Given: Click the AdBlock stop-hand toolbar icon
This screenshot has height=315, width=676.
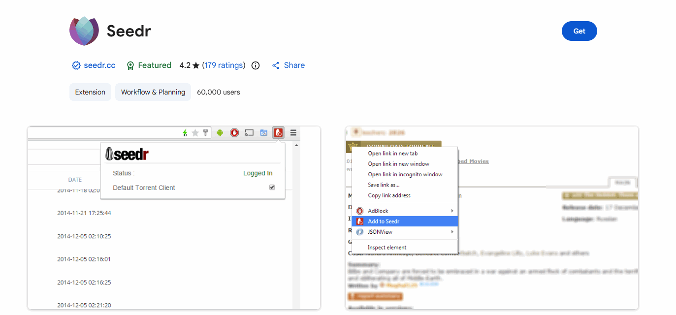Looking at the screenshot, I should (x=235, y=132).
